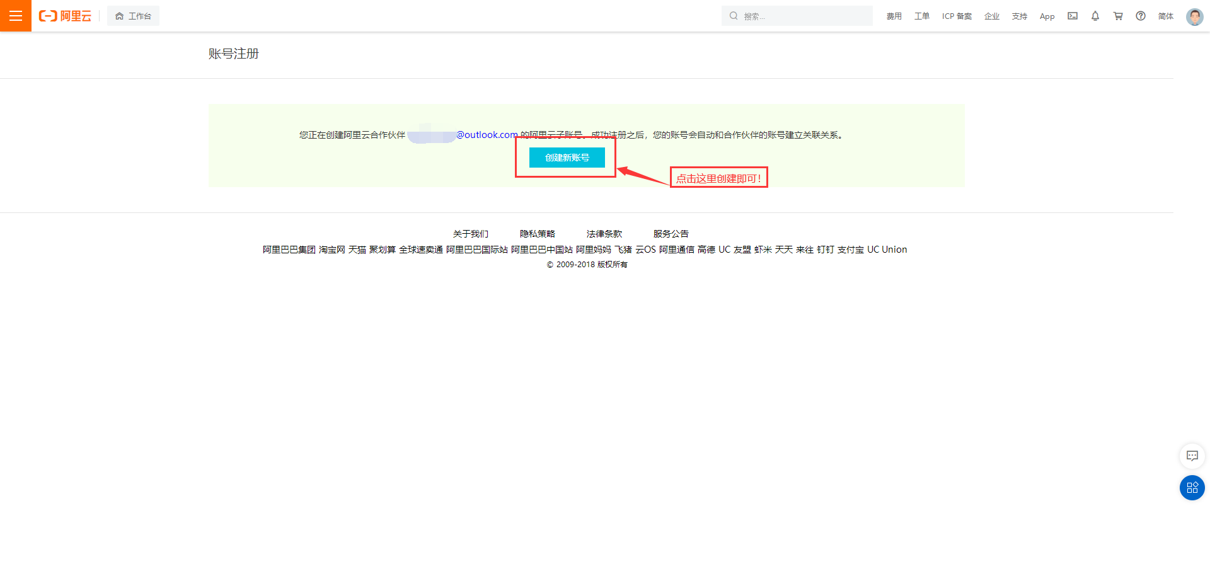Viewport: 1210px width, 581px height.
Task: Switch language via 简体 dropdown
Action: pos(1165,16)
